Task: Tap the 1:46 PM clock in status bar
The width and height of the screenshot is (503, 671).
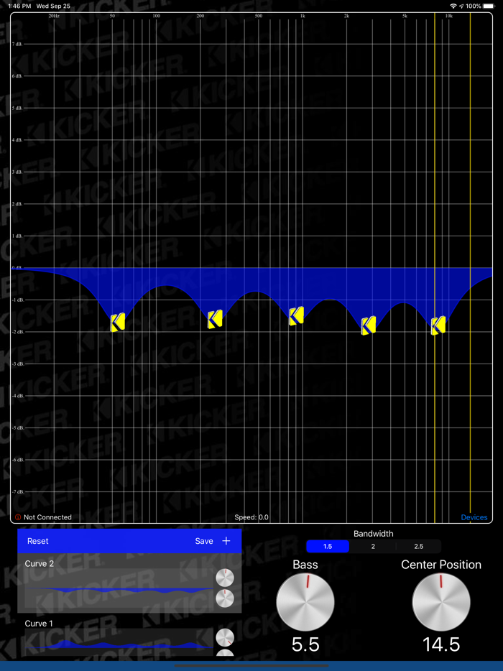Action: (x=19, y=6)
